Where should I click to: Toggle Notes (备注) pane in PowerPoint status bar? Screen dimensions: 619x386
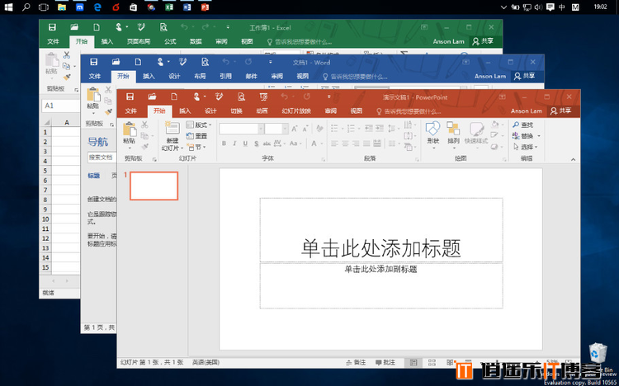pyautogui.click(x=356, y=362)
